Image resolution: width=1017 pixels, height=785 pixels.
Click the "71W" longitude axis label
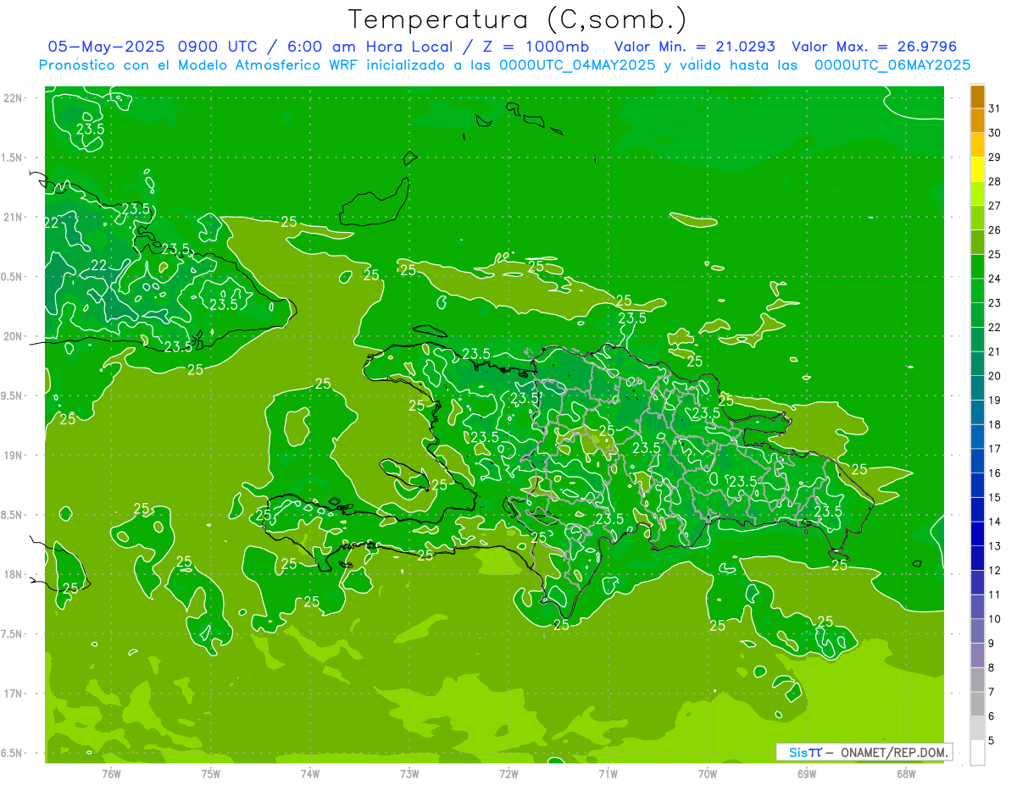pos(608,774)
